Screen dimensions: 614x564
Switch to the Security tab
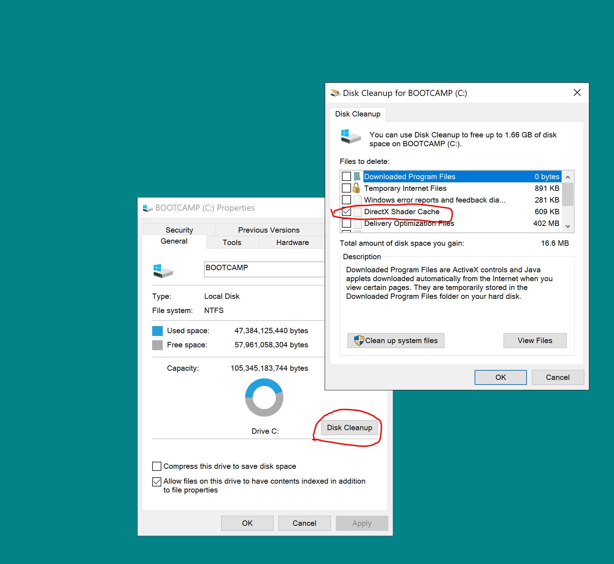click(x=179, y=230)
